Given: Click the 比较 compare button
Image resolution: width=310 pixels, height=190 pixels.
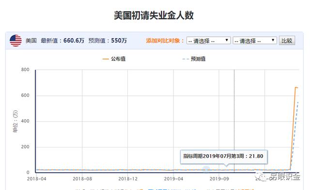Looking at the screenshot, I should point(287,41).
